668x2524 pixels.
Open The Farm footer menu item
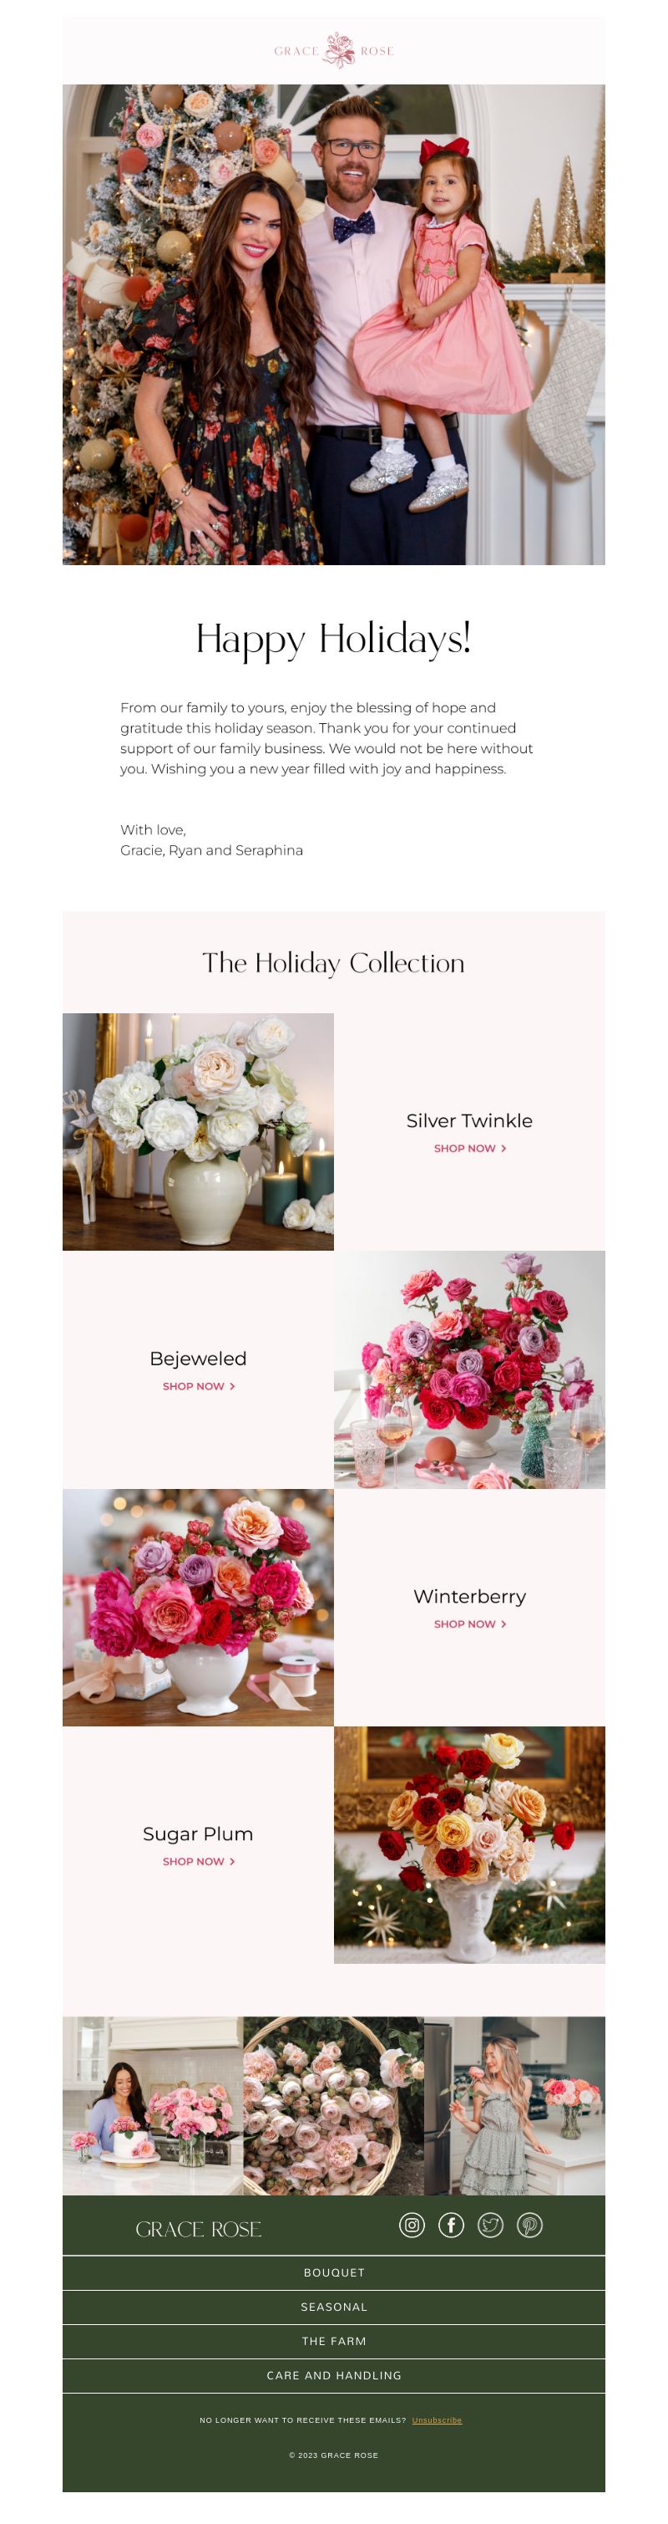(333, 2341)
